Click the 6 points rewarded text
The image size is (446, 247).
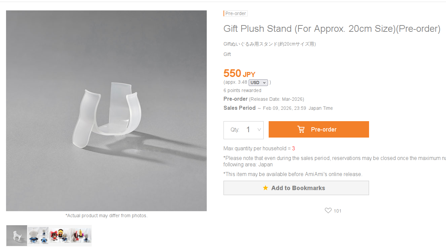click(242, 90)
